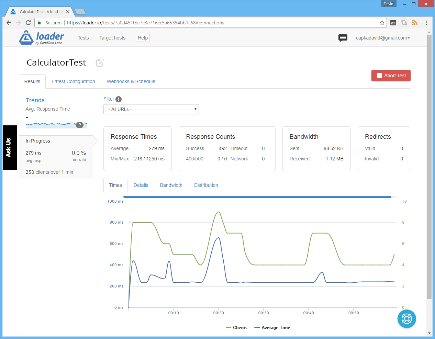Select the Distribution chart tab
This screenshot has height=339, width=435.
click(x=206, y=185)
